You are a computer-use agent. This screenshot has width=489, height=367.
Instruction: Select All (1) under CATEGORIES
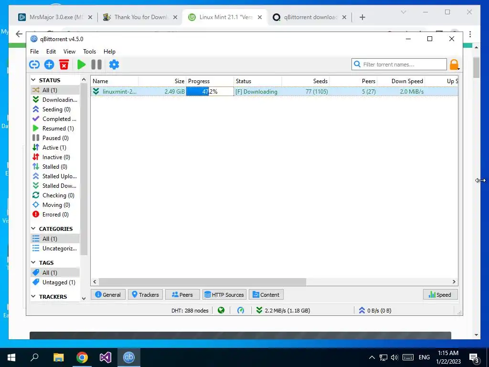point(55,239)
